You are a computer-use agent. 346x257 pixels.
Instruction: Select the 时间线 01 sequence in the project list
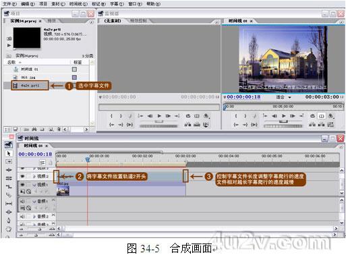point(30,69)
